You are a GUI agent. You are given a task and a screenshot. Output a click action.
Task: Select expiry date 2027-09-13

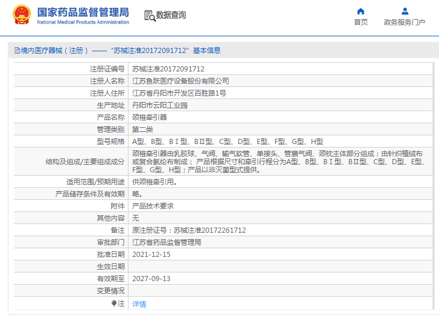click(x=151, y=278)
